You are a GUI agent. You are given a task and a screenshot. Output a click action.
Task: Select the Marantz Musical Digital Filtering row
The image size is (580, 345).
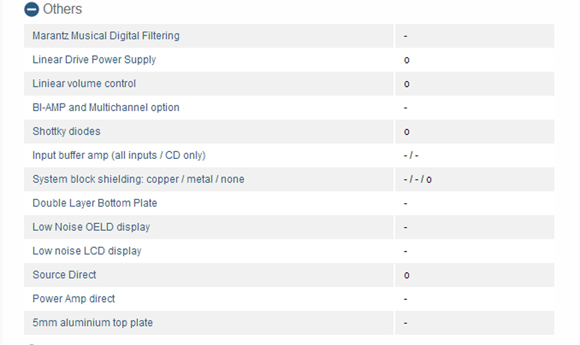point(289,36)
